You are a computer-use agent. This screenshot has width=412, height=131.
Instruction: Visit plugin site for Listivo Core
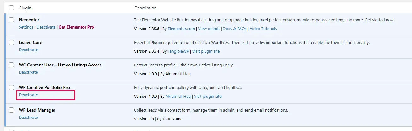206,51
